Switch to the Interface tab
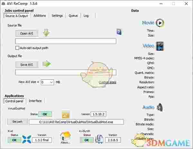 [x=35, y=101]
